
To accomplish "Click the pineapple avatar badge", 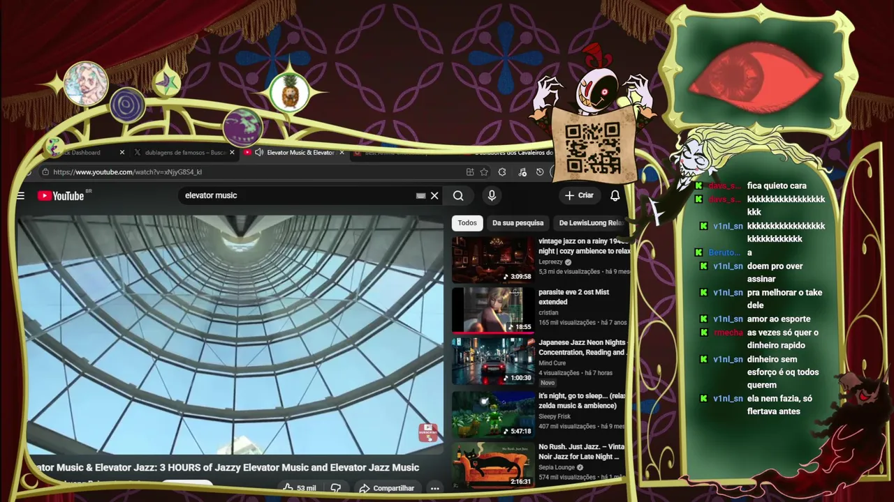I will [290, 91].
